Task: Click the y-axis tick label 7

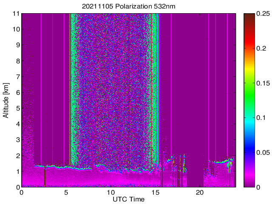Action: pyautogui.click(x=18, y=76)
